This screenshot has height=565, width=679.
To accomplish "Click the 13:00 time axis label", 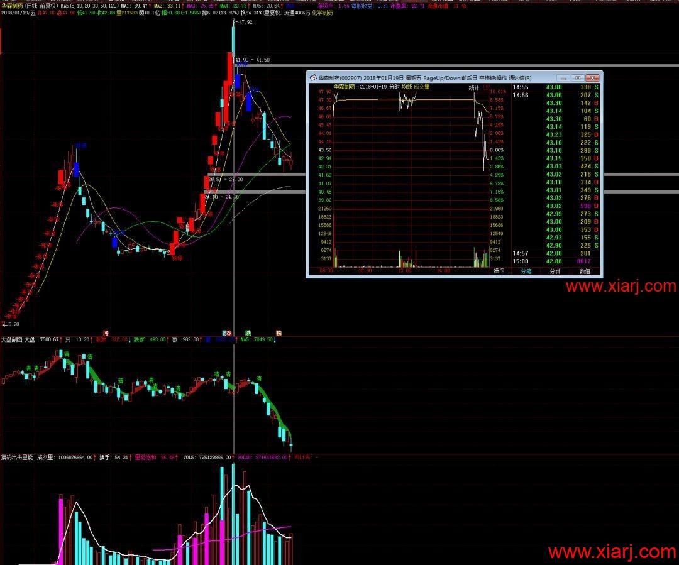I will click(405, 271).
